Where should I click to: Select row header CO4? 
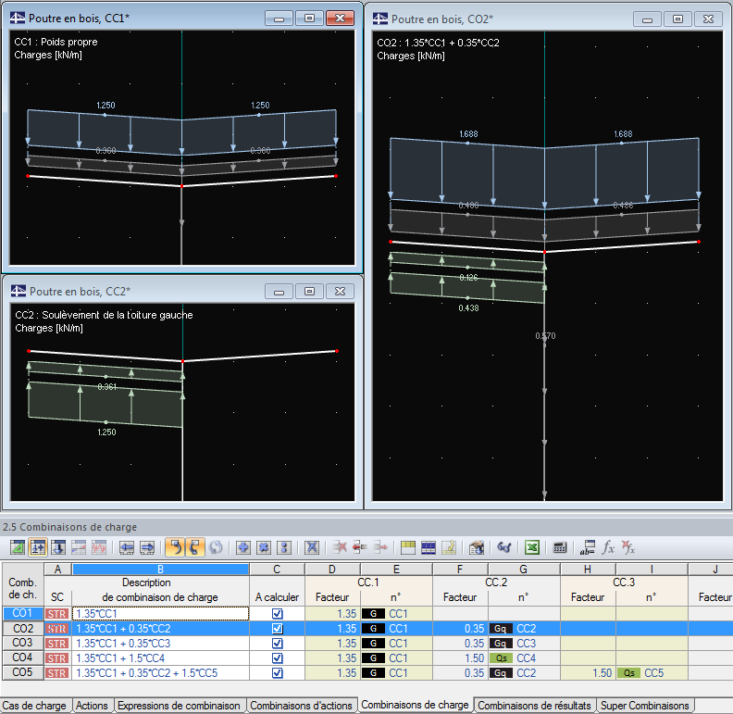click(x=23, y=658)
